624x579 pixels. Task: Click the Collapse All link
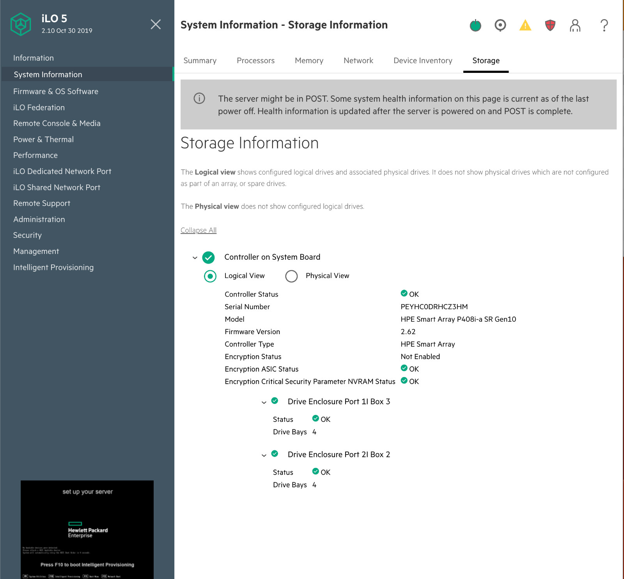click(x=199, y=230)
